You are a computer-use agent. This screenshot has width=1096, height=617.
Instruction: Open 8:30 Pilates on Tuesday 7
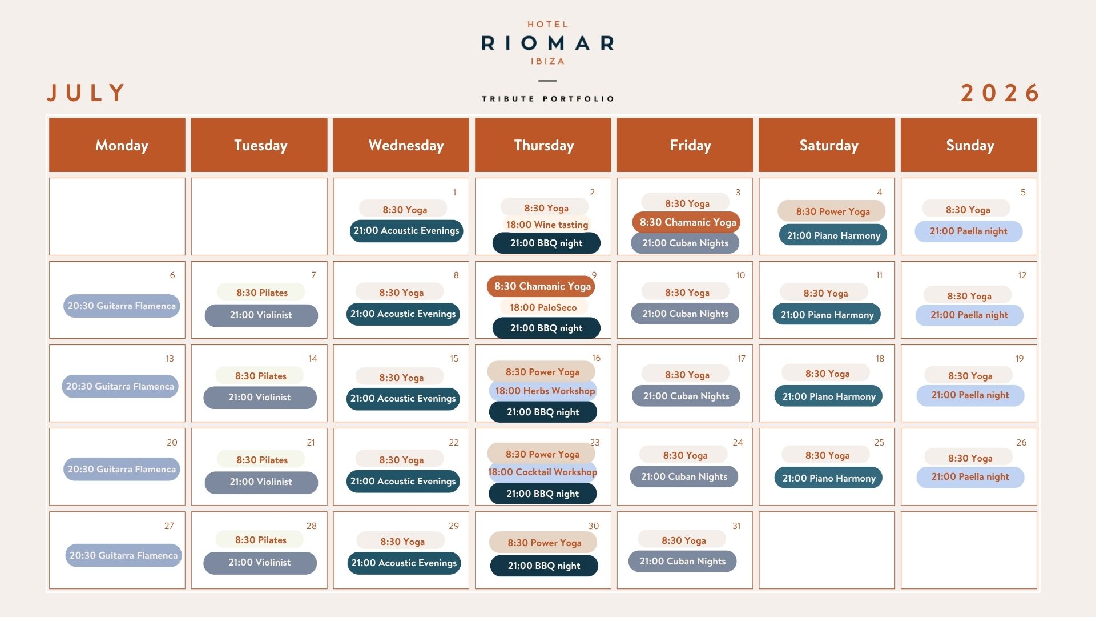pyautogui.click(x=261, y=293)
